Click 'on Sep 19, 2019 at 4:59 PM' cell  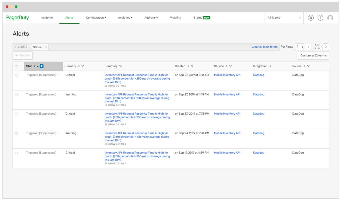192,153
